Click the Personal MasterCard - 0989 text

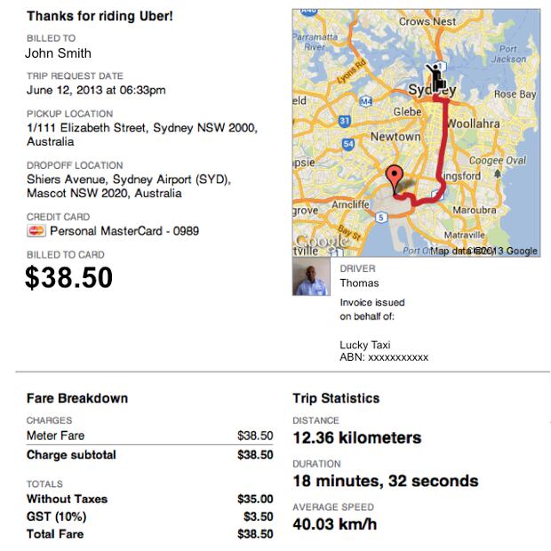(124, 231)
